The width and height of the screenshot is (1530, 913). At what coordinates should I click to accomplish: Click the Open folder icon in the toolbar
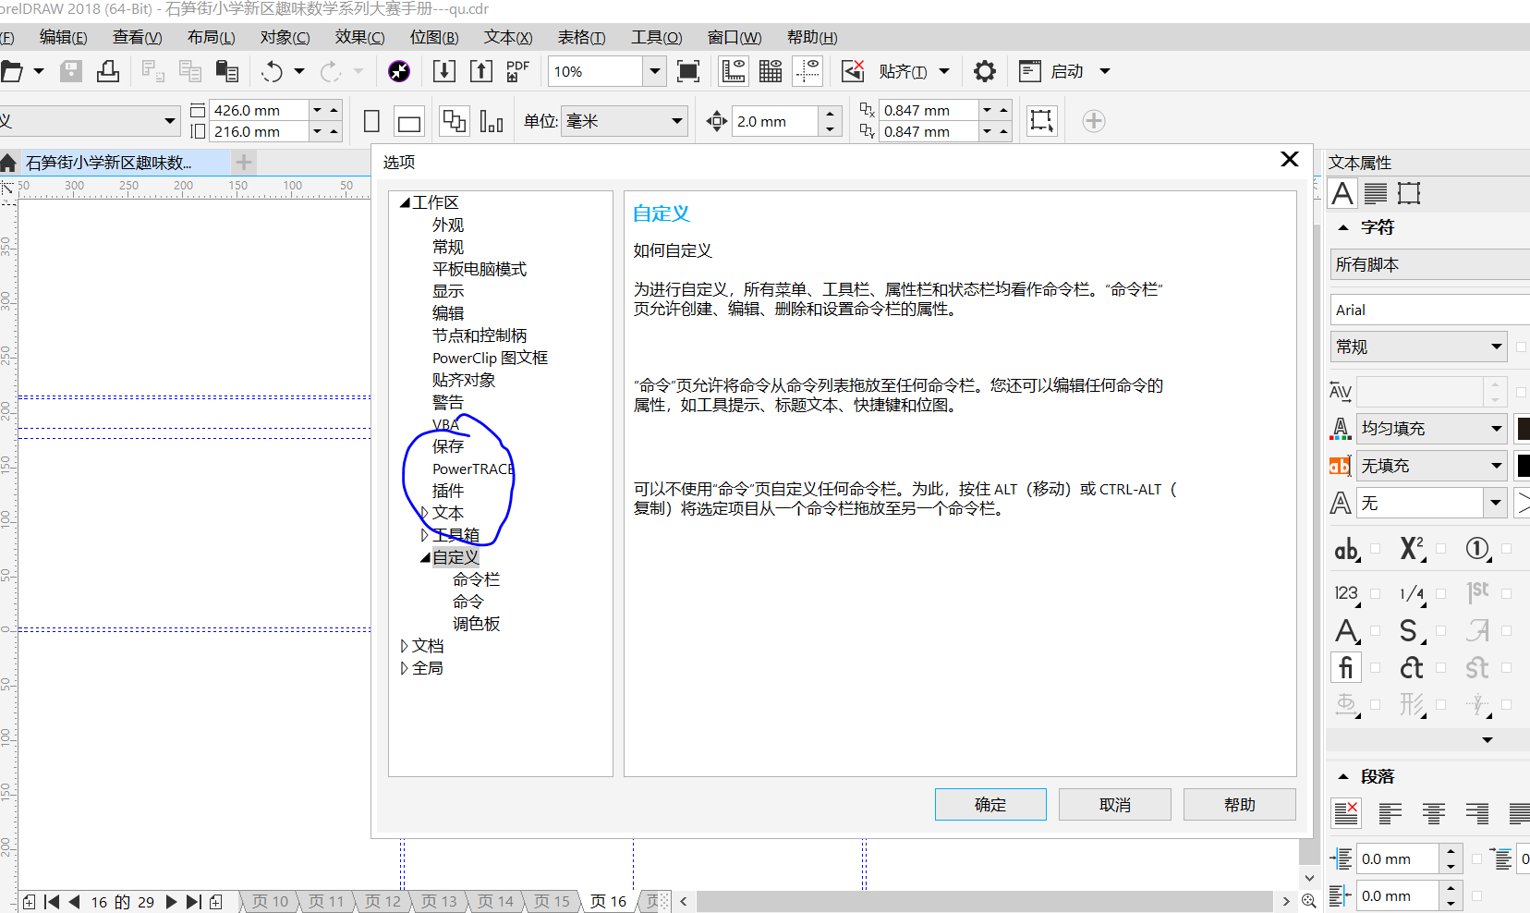pyautogui.click(x=11, y=71)
